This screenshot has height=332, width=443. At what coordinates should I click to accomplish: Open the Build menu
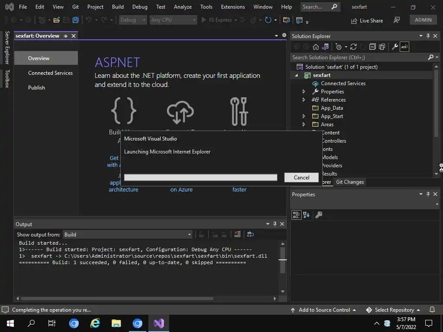[x=118, y=7]
